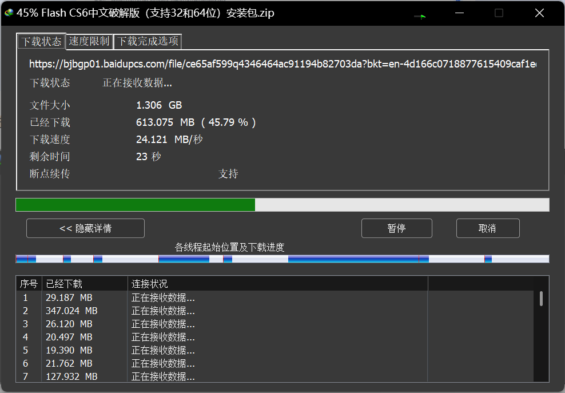Click the speed value 24.121 MB/秒

tap(169, 140)
